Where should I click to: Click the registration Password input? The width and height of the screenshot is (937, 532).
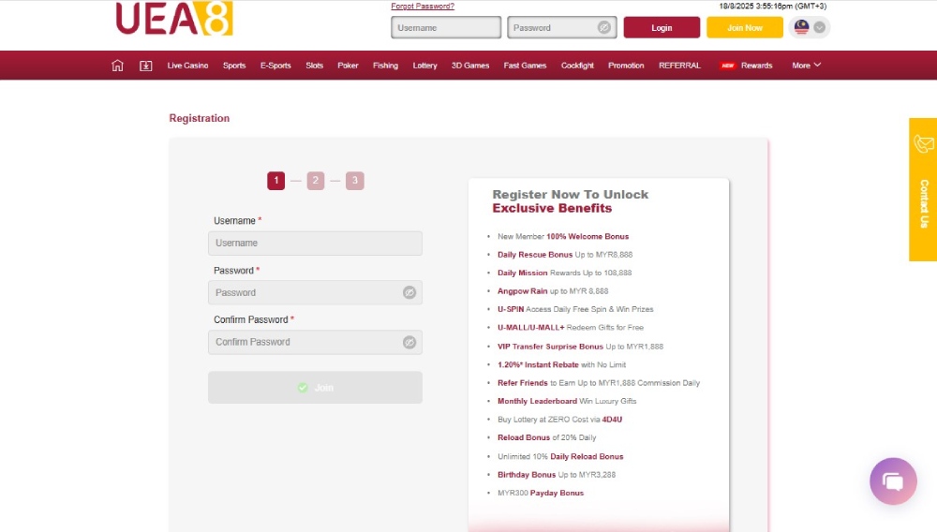pyautogui.click(x=315, y=292)
